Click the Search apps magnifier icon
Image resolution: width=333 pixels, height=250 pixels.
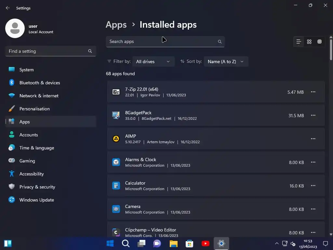point(220,42)
